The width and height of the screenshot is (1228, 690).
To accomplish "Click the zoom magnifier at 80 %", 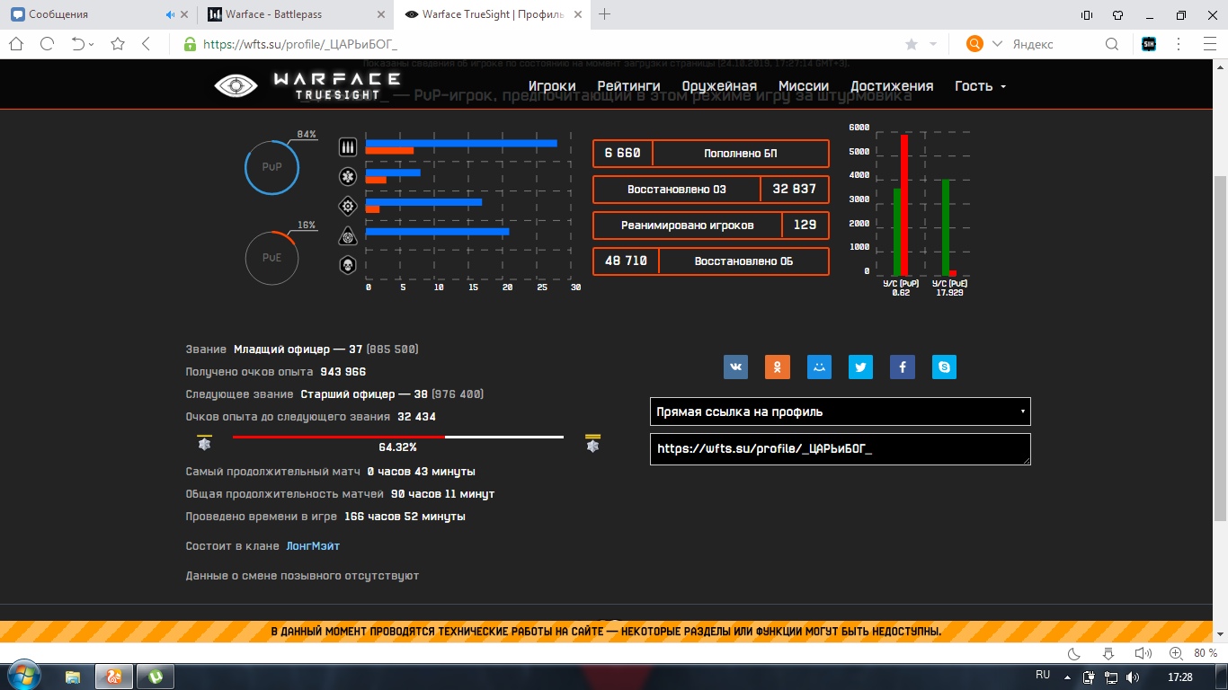I will coord(1176,653).
